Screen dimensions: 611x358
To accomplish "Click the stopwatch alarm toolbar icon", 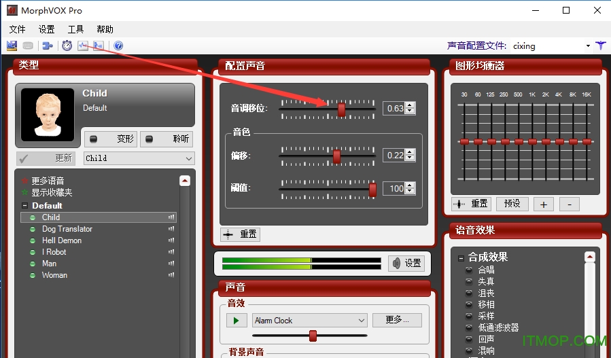I will (x=67, y=46).
